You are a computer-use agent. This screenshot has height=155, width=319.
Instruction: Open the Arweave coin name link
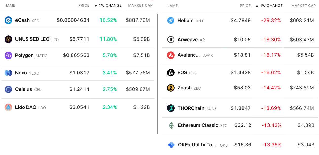tap(188, 40)
